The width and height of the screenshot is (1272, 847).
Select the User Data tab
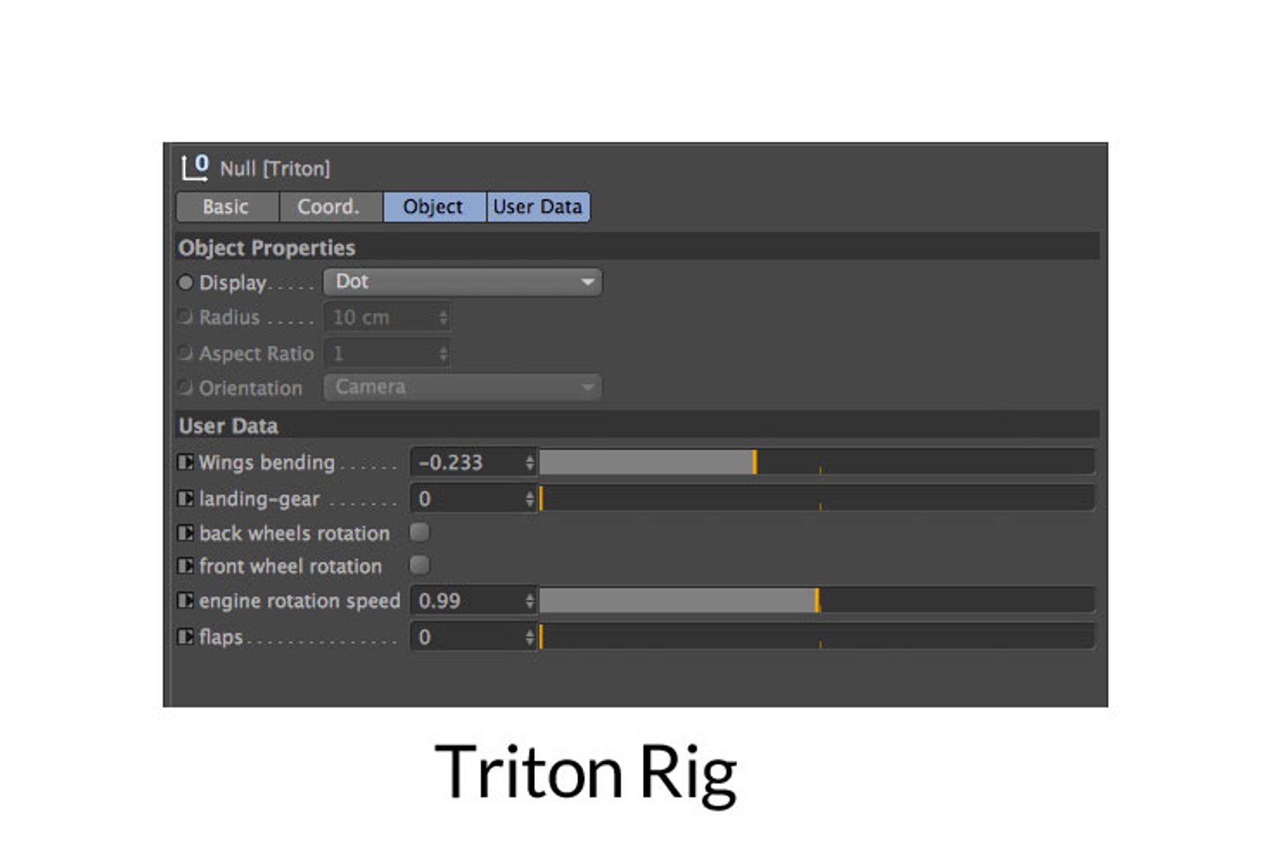coord(538,207)
